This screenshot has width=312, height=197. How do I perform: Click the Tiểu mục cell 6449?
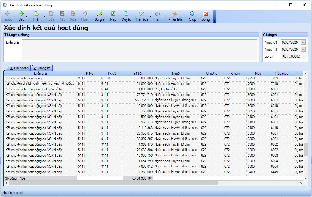(281, 172)
